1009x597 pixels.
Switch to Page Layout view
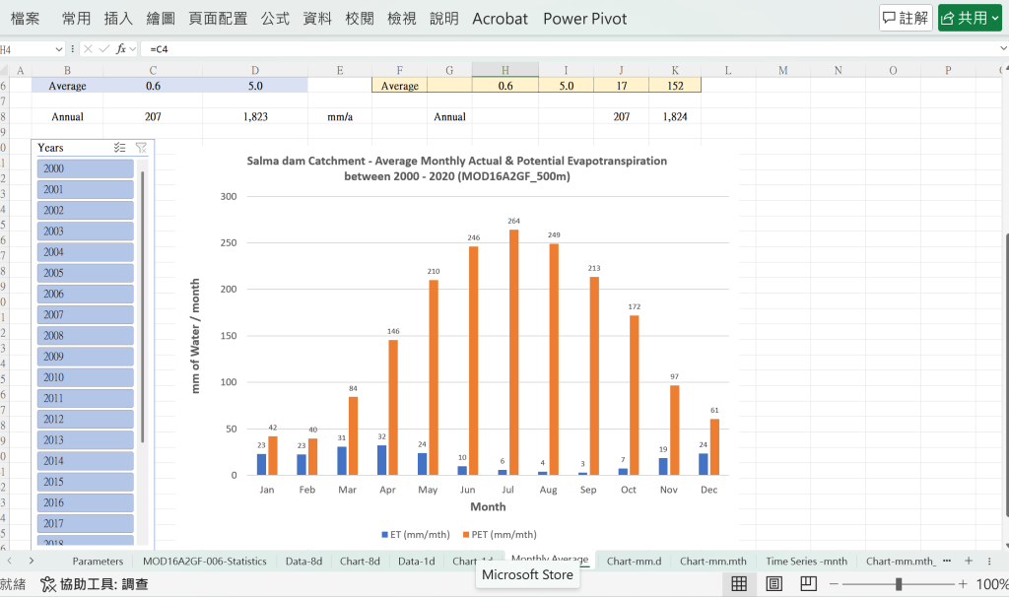tap(774, 583)
